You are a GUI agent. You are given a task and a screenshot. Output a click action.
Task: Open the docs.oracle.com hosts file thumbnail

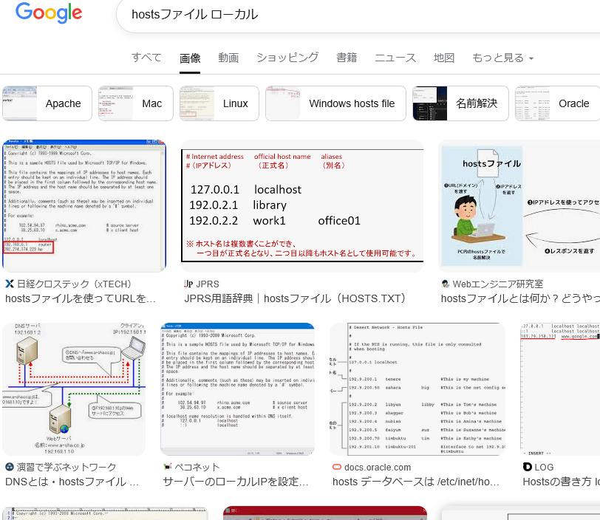(x=417, y=389)
